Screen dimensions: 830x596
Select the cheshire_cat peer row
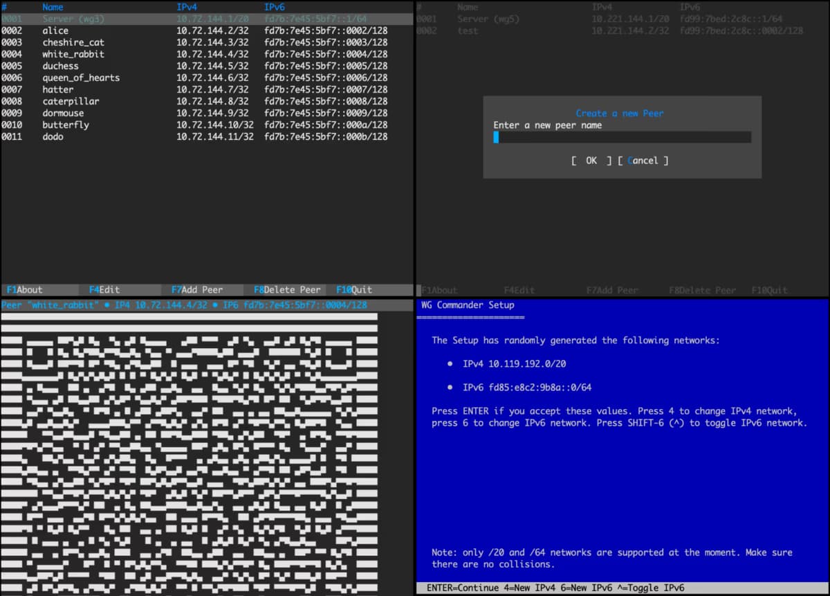[207, 42]
